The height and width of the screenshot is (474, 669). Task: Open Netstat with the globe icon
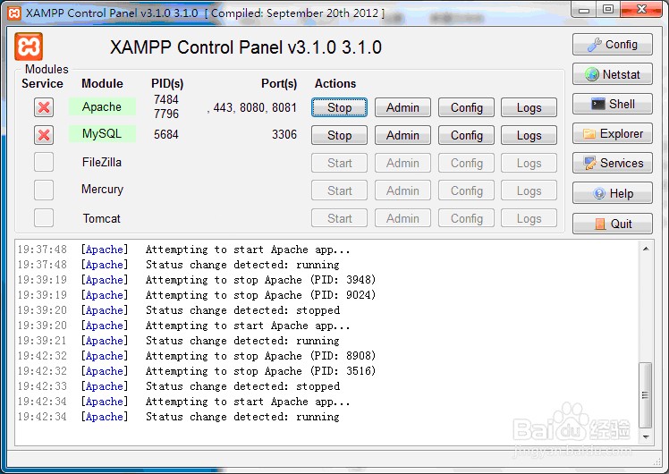(613, 74)
